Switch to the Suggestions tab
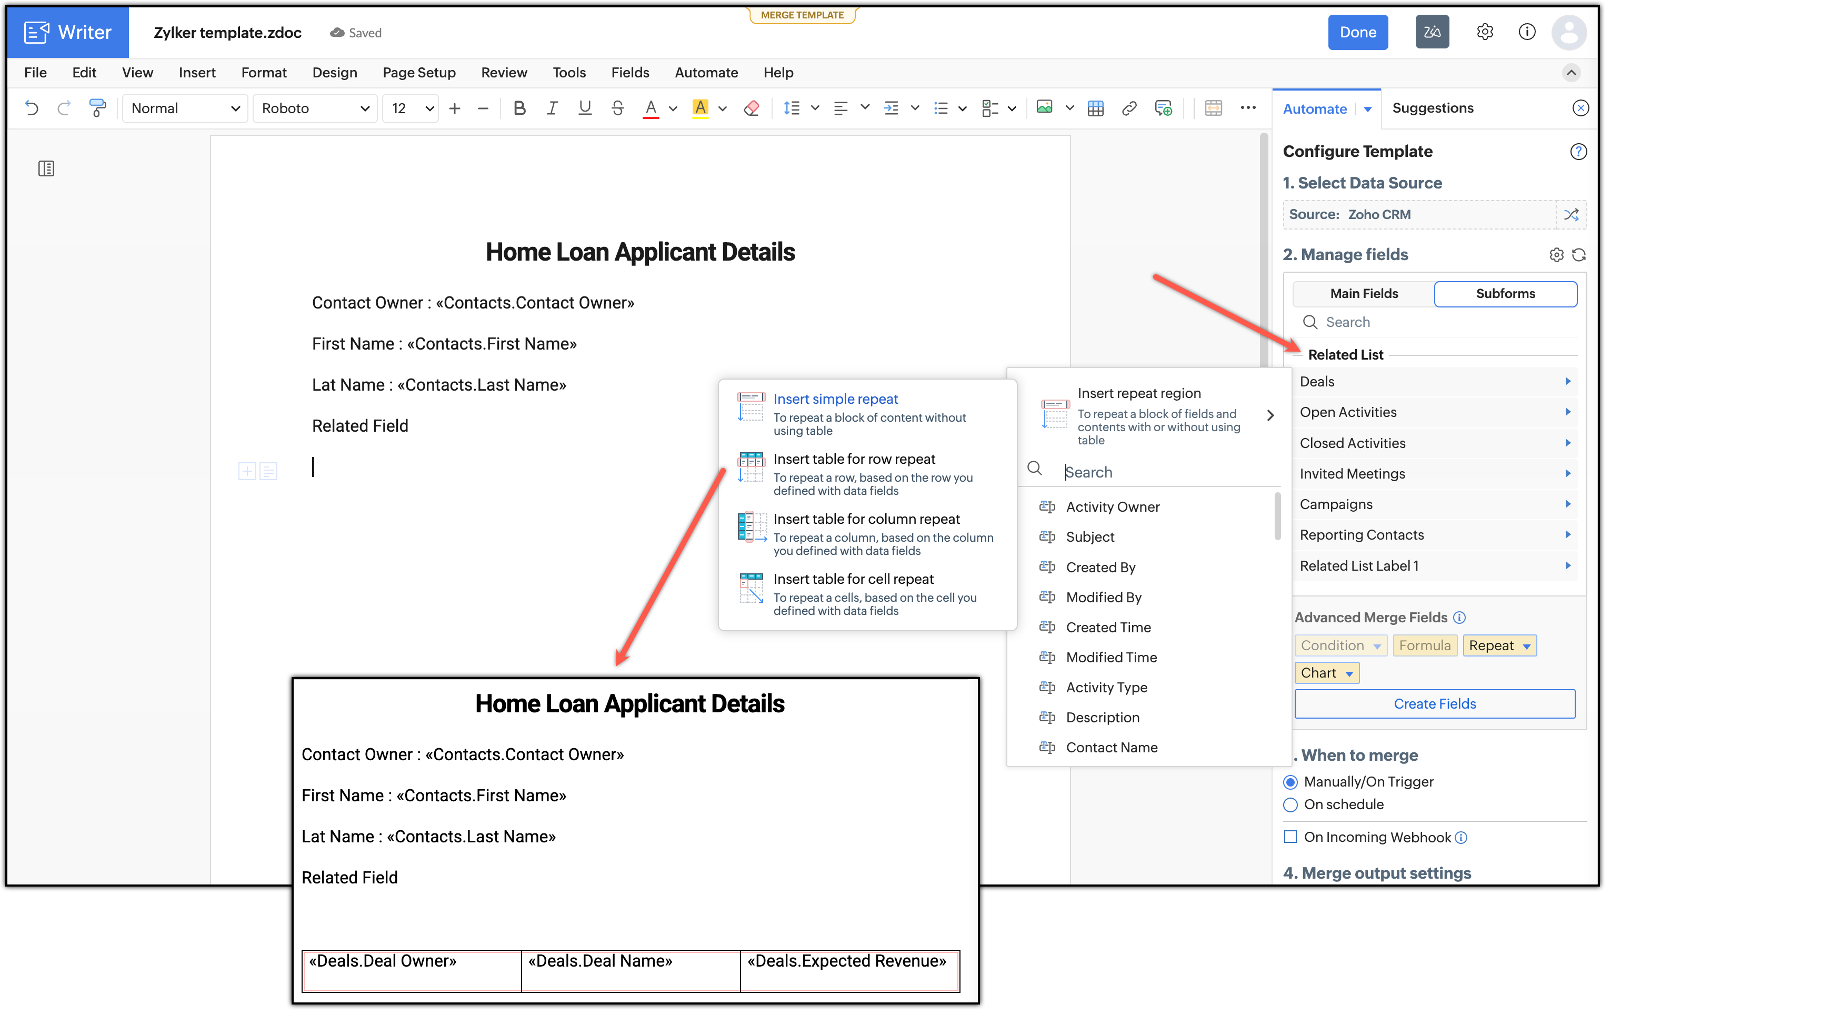 [1432, 108]
